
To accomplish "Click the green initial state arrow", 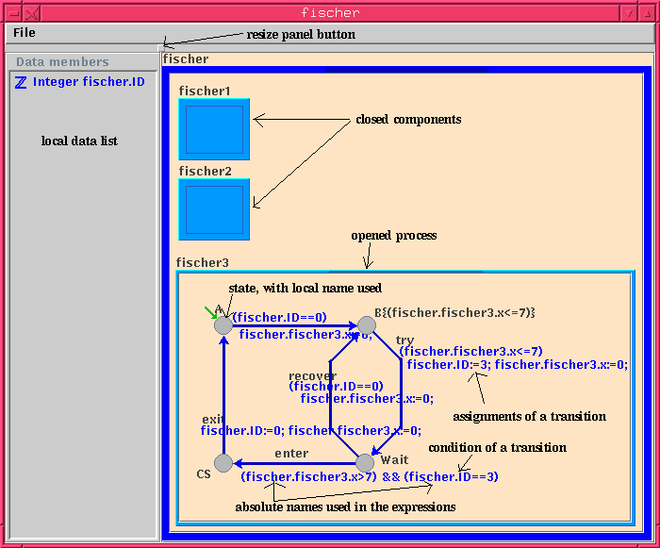I will [x=211, y=313].
